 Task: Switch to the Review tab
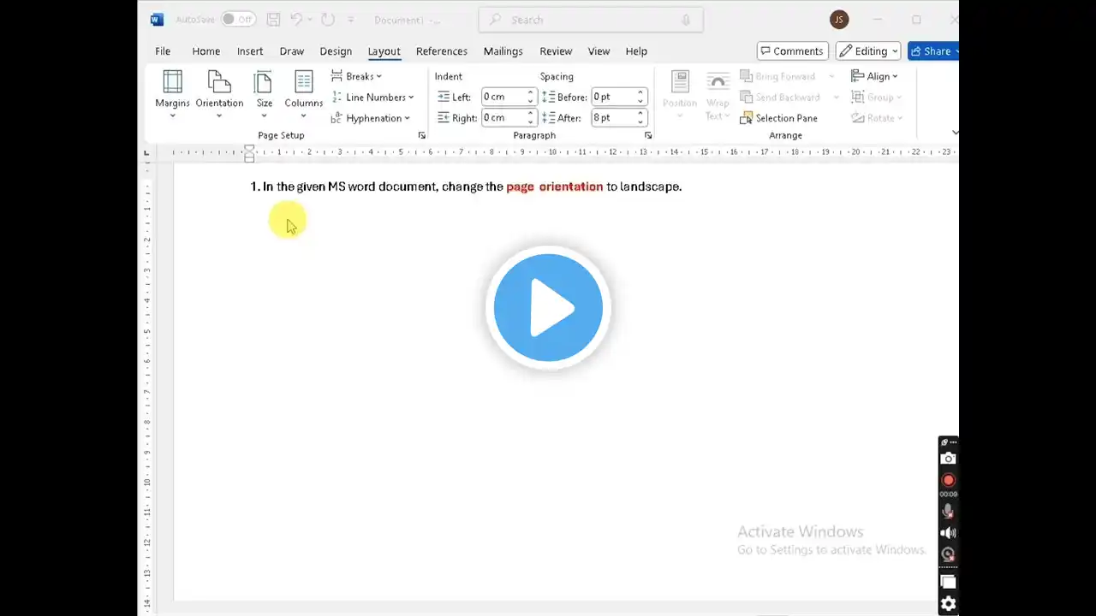(x=556, y=51)
